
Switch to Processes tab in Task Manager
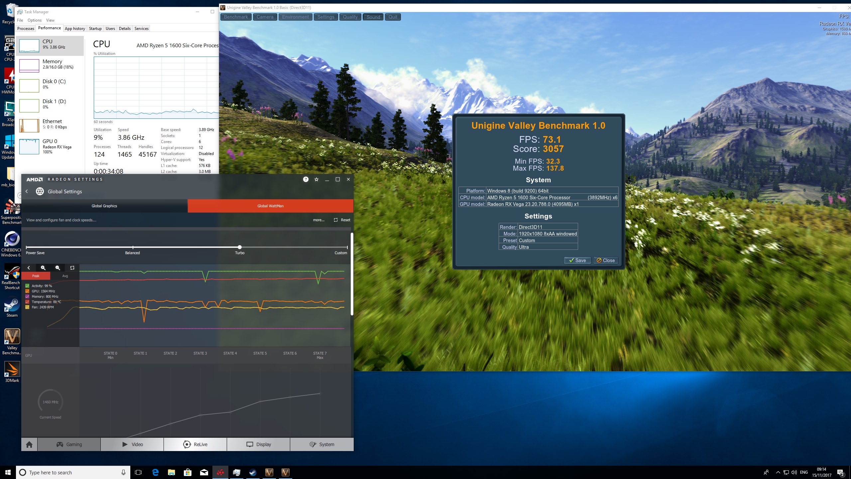click(x=26, y=29)
